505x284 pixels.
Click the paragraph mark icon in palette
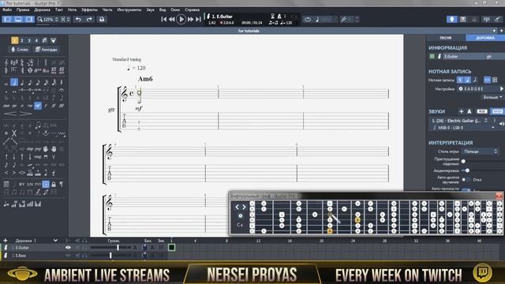point(62,184)
